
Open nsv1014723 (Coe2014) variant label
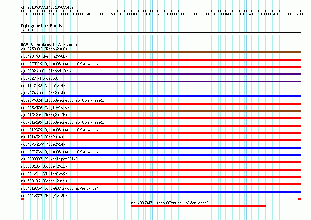pyautogui.click(x=42, y=137)
